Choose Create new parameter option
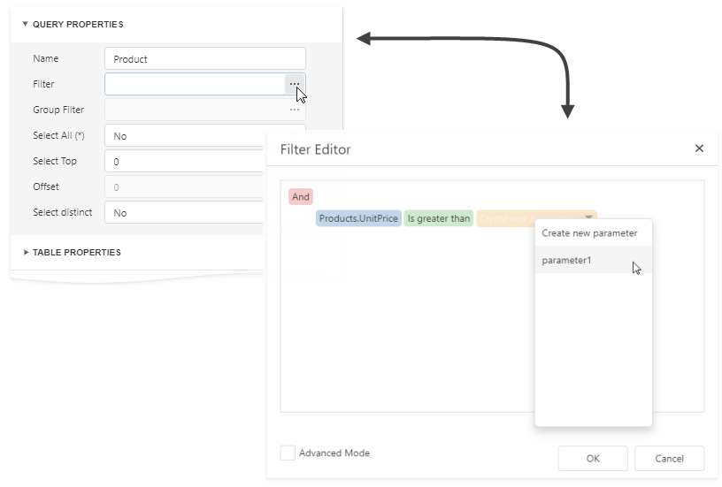This screenshot has width=722, height=487. click(589, 233)
